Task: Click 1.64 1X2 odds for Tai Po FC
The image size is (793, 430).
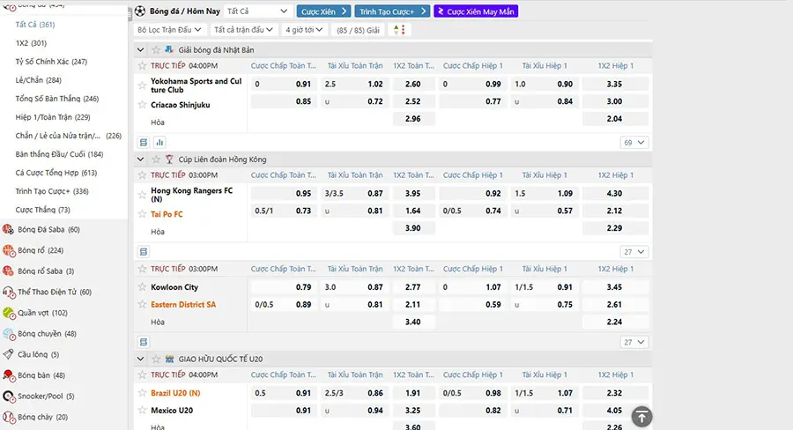Action: click(x=412, y=211)
